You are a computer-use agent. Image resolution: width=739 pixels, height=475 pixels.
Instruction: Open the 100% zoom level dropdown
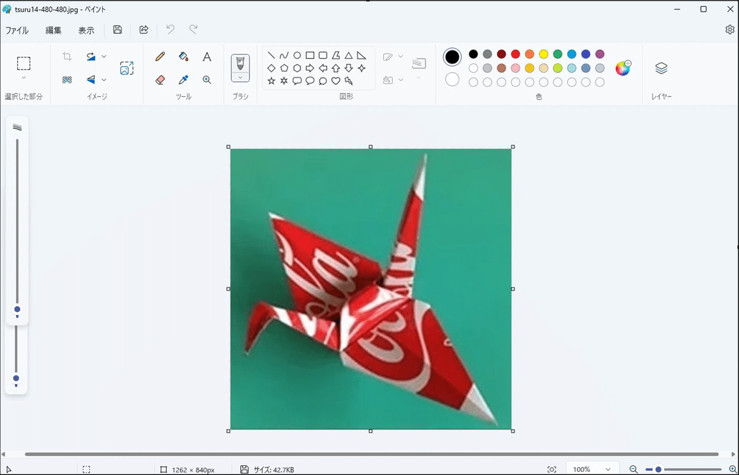click(592, 469)
